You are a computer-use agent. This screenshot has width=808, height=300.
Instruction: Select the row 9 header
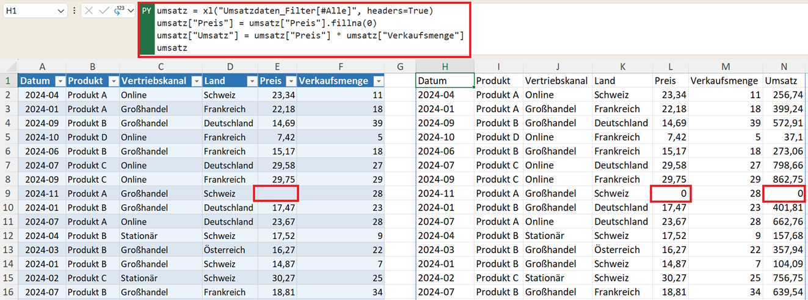[x=9, y=193]
